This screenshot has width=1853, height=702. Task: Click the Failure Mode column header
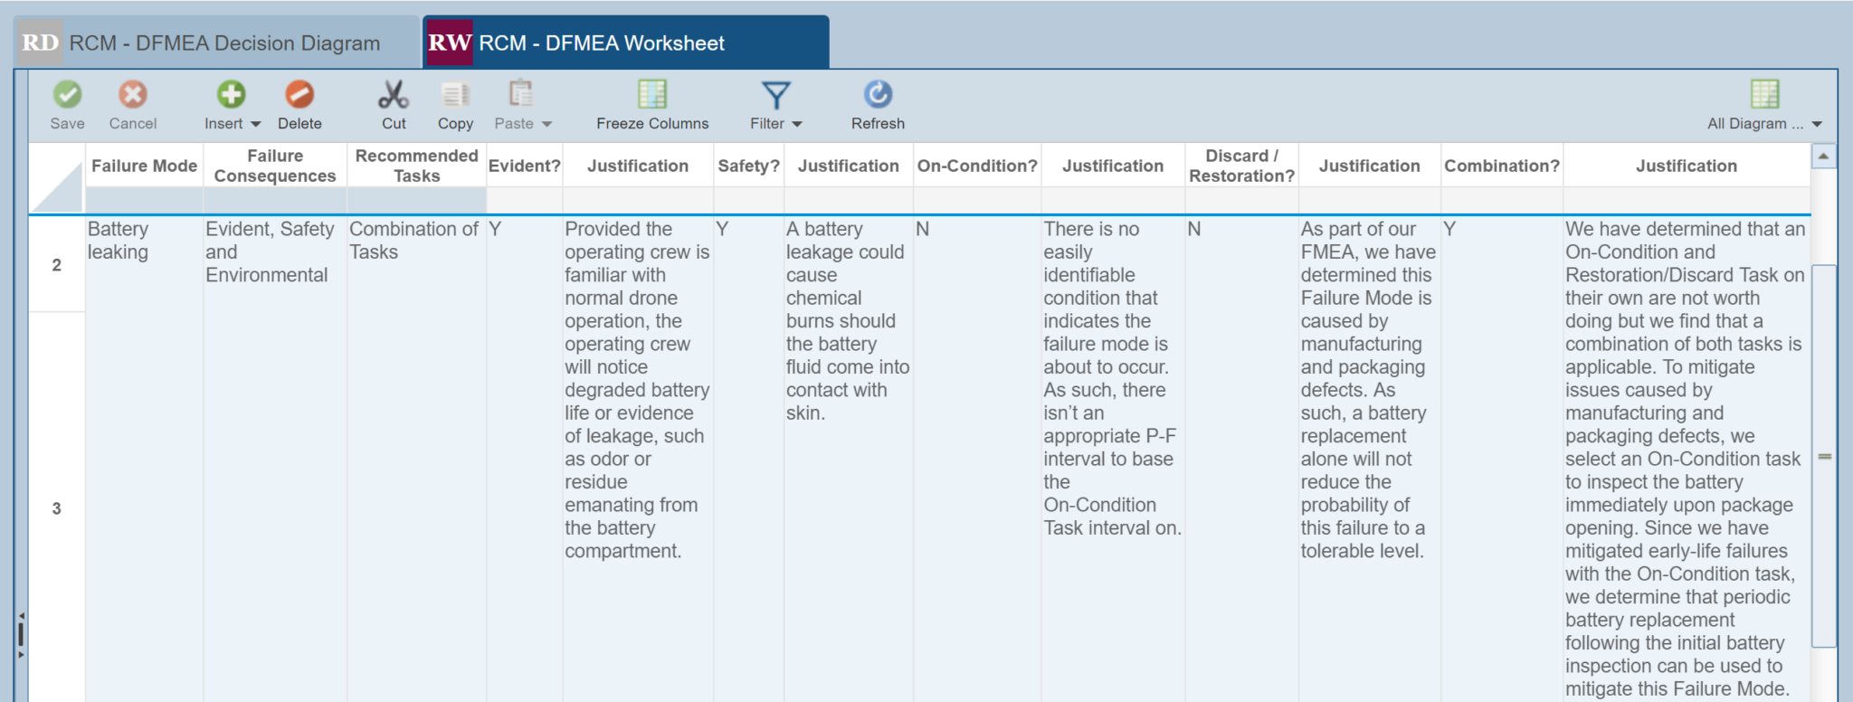[x=144, y=166]
